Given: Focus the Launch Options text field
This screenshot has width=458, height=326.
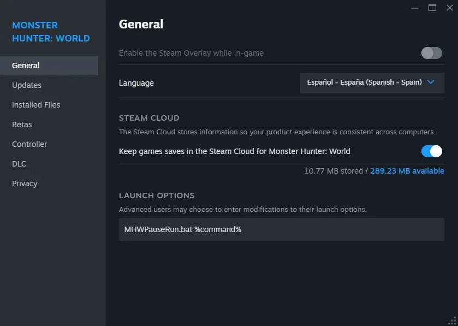Looking at the screenshot, I should pyautogui.click(x=281, y=229).
